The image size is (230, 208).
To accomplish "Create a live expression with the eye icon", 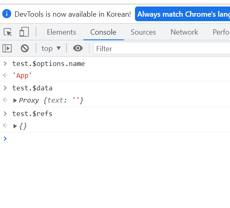I will pyautogui.click(x=78, y=48).
